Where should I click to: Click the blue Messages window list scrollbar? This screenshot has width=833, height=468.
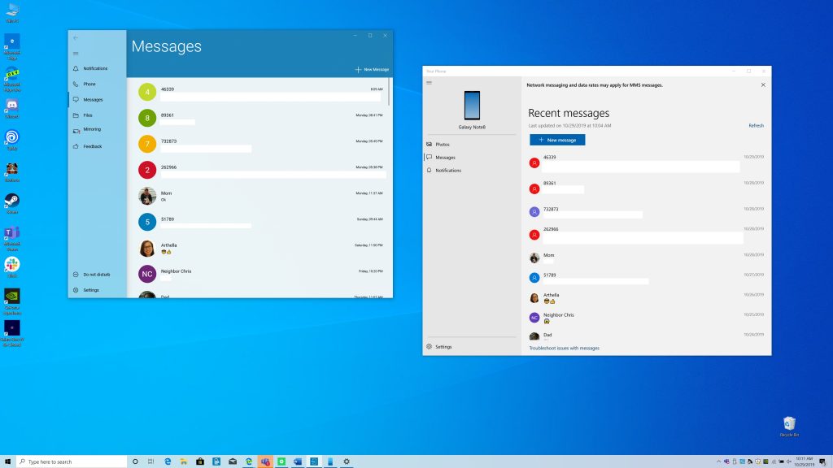point(390,92)
